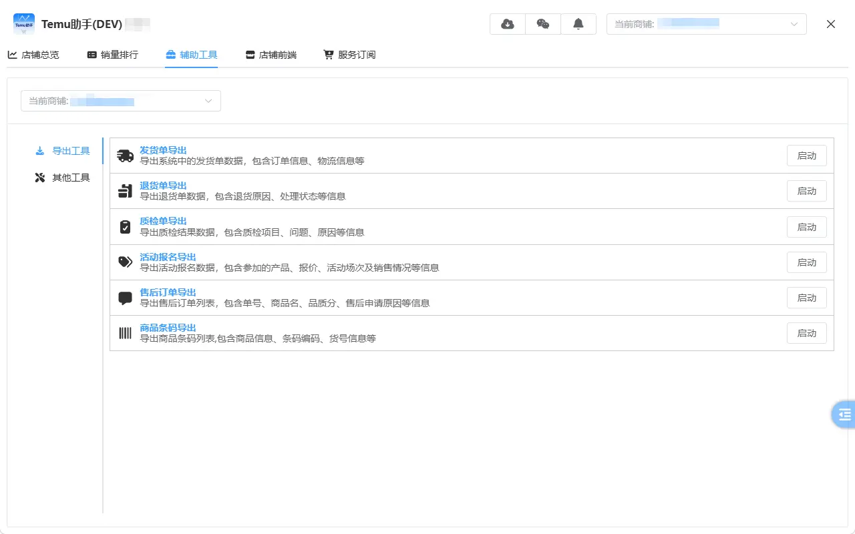Click the WeChat contact icon in the header
The height and width of the screenshot is (534, 855).
point(543,23)
